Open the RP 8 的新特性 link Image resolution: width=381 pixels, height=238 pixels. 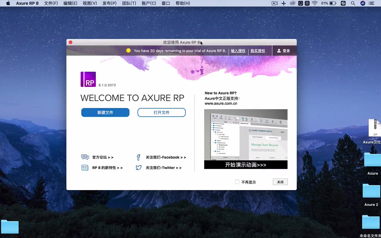[x=107, y=168]
